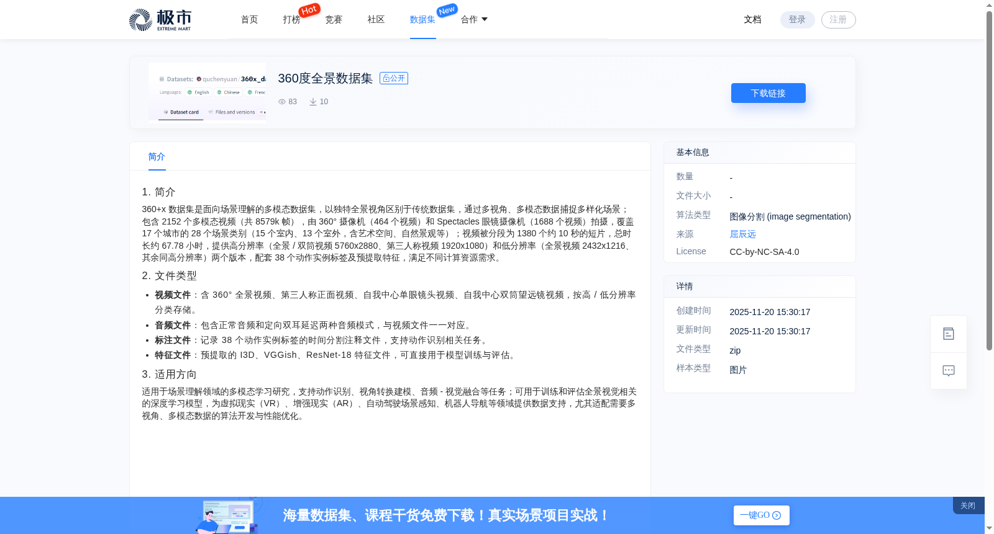Click the 注册 register button

pos(838,20)
